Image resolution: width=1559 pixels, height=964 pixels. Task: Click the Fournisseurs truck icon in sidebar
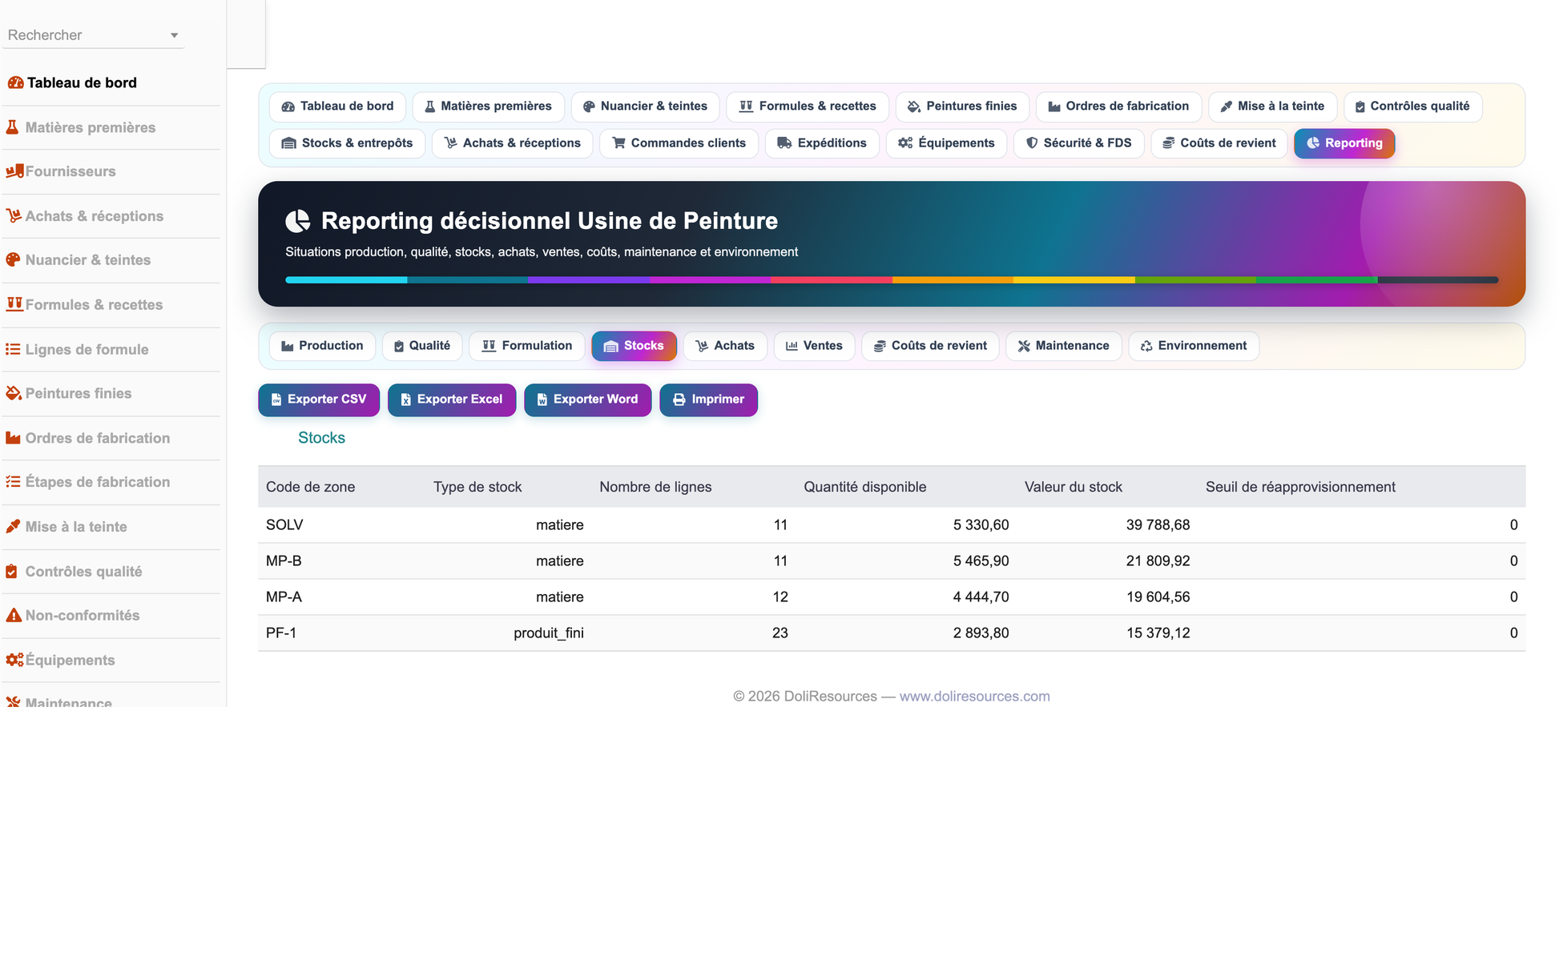click(14, 171)
